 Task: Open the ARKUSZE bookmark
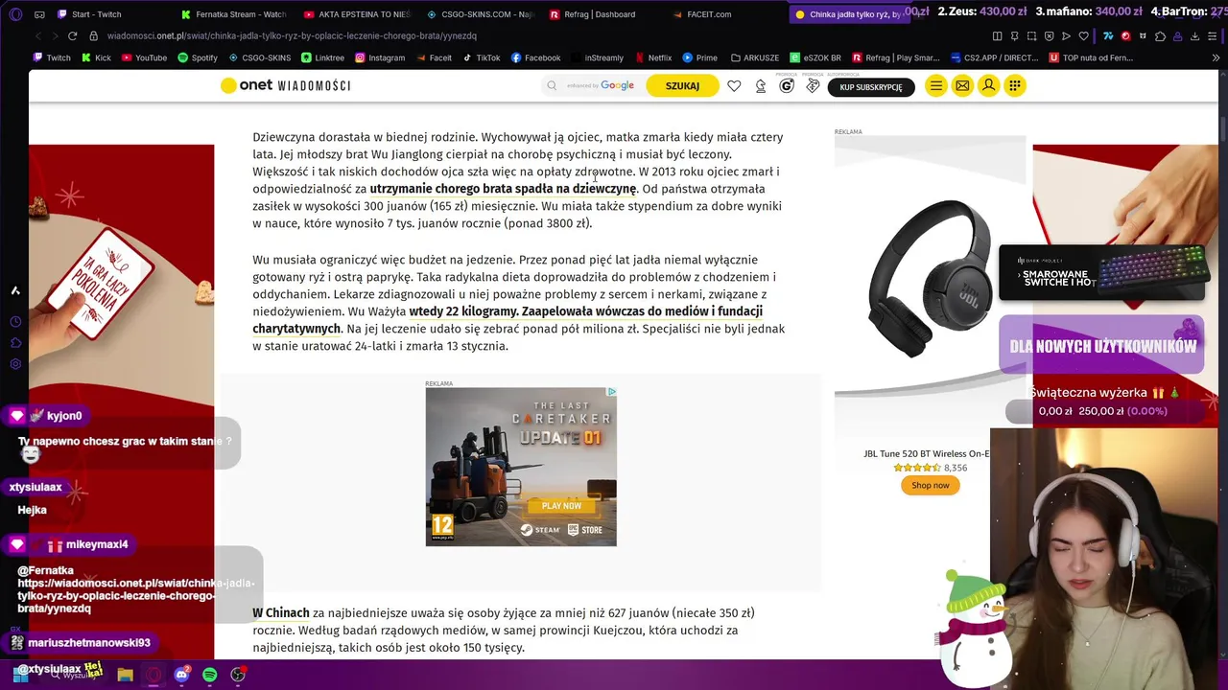tap(754, 57)
